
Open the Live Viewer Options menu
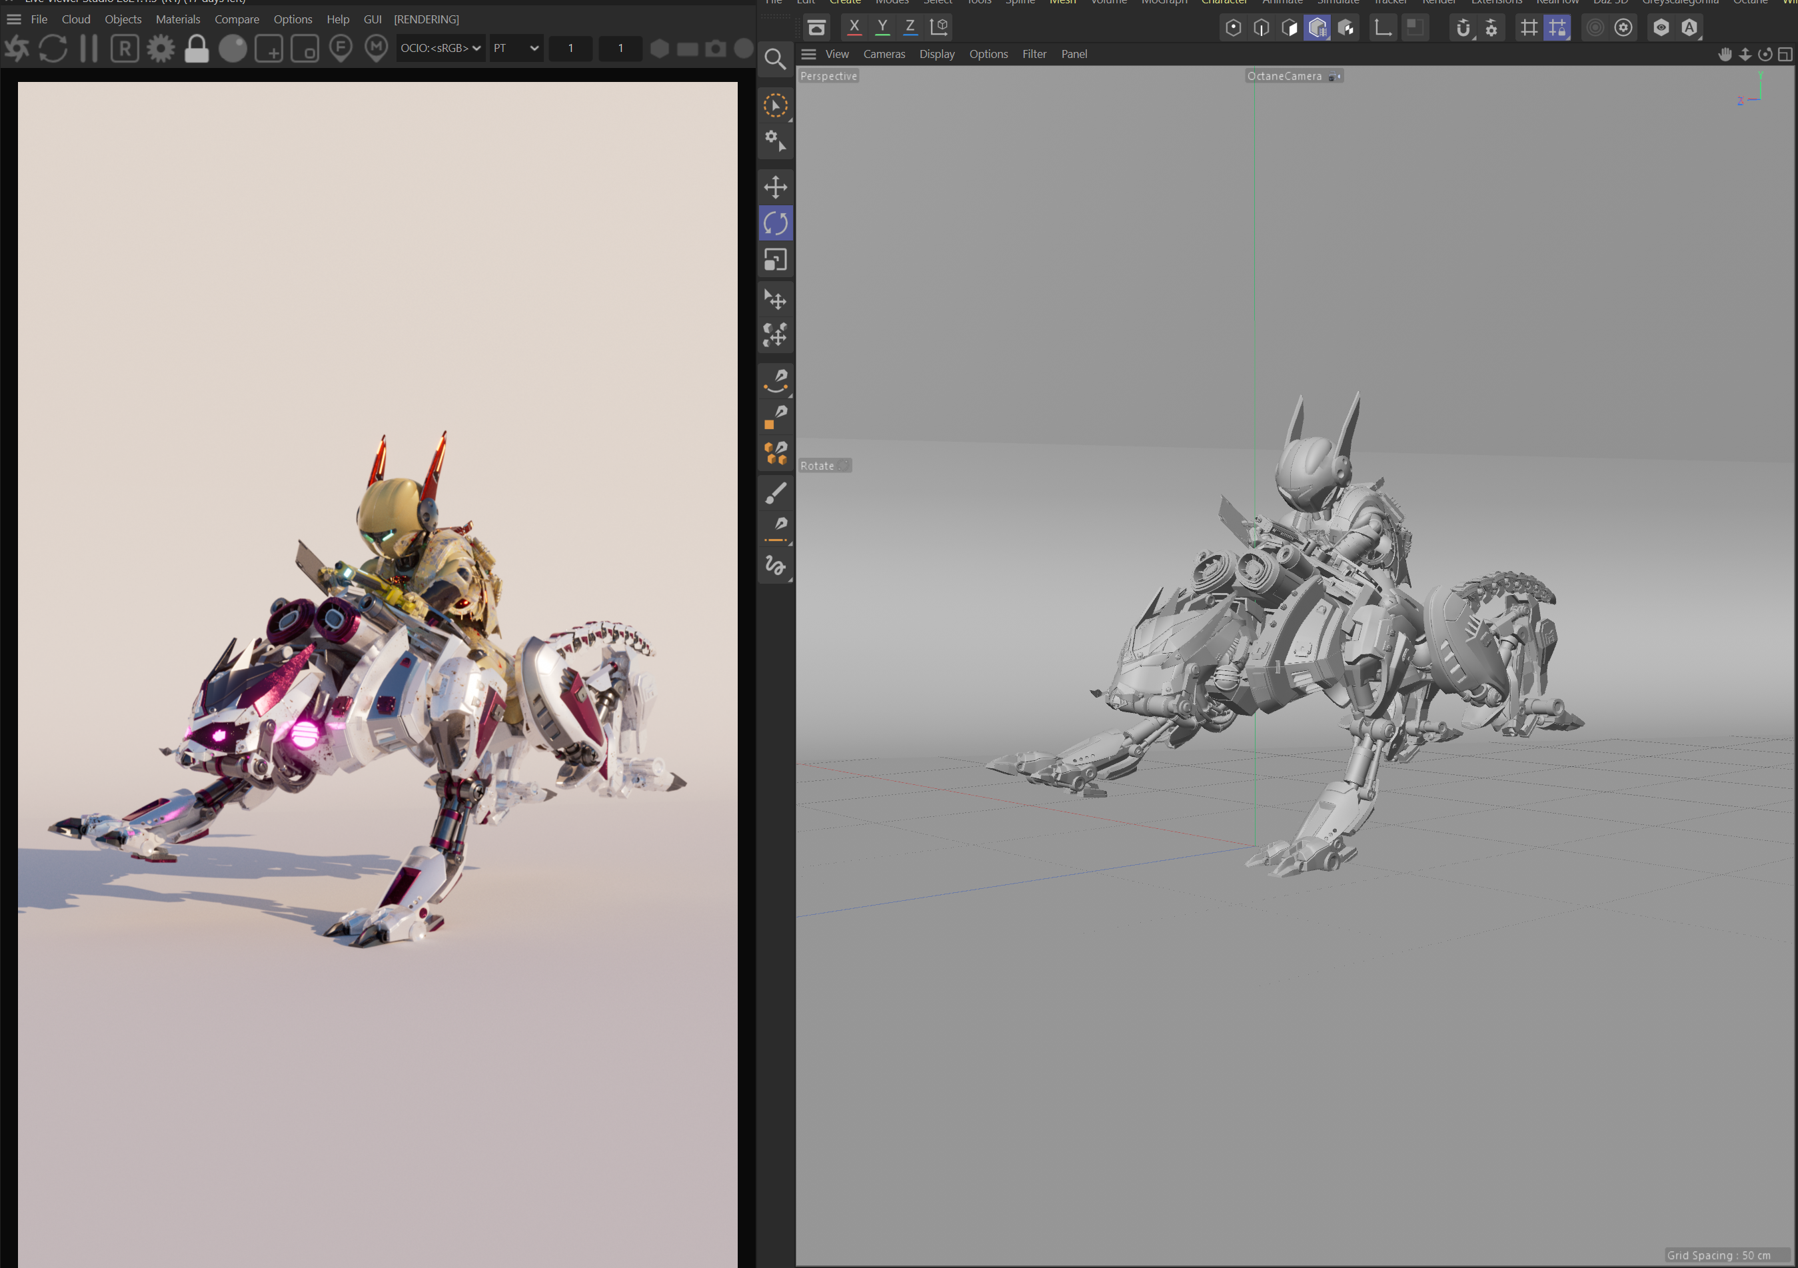tap(293, 19)
